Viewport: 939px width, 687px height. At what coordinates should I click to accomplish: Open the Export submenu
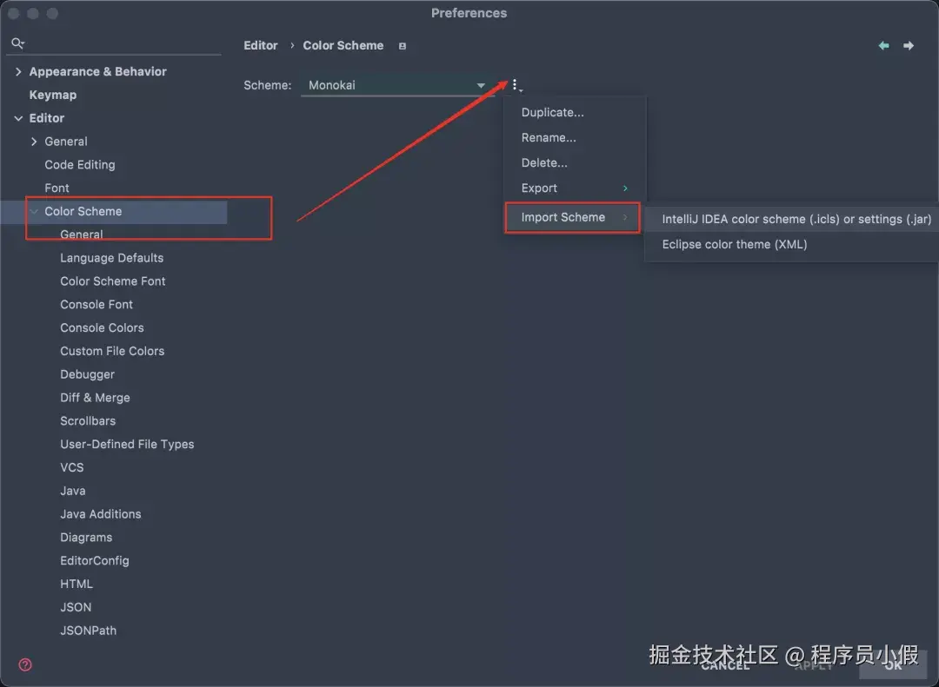(x=539, y=188)
